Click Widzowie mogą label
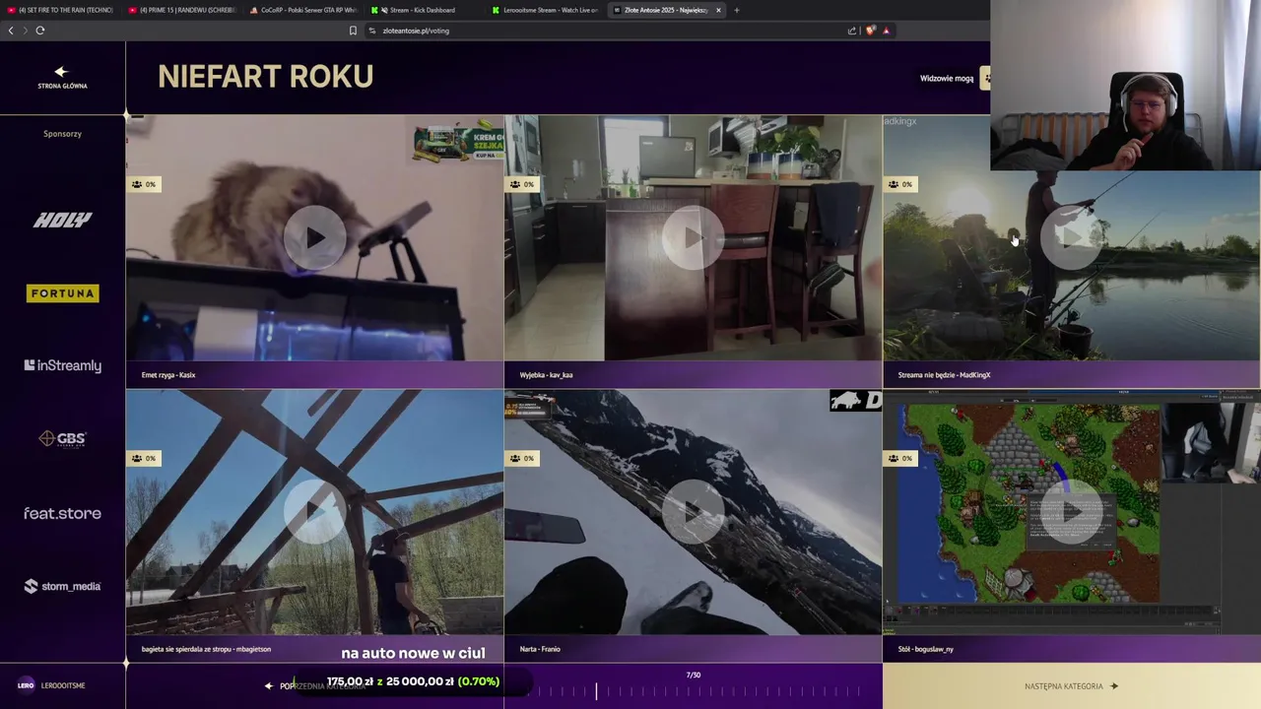The height and width of the screenshot is (709, 1261). click(946, 79)
